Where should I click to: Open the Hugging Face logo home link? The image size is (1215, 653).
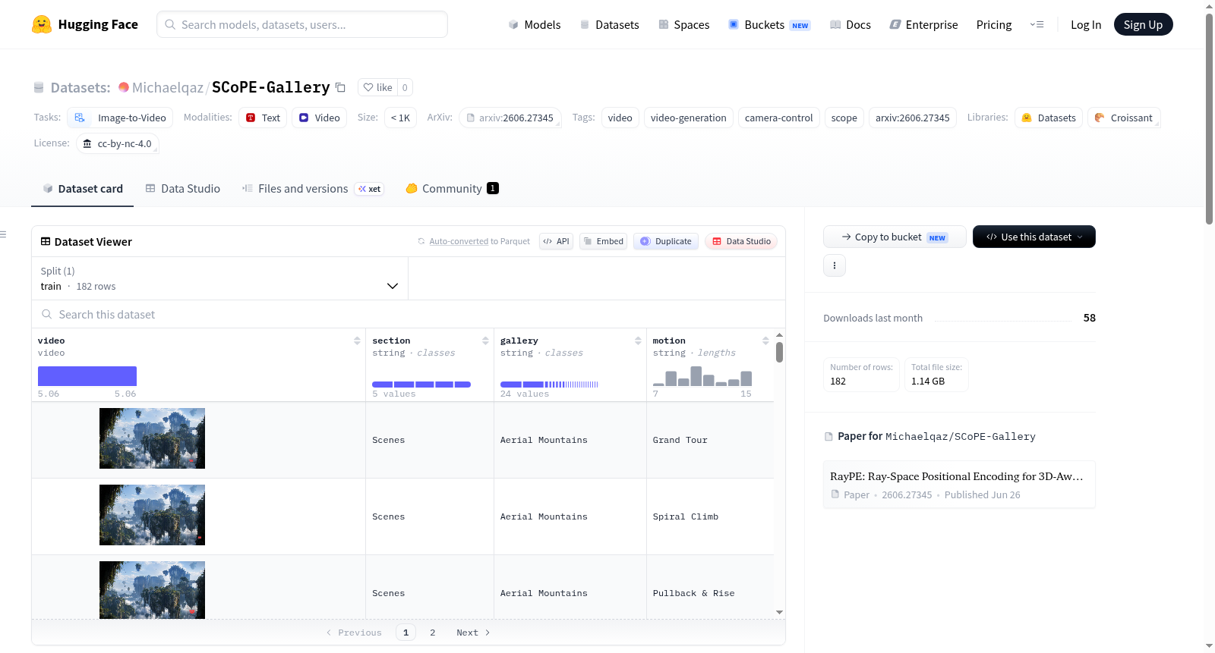pos(85,24)
